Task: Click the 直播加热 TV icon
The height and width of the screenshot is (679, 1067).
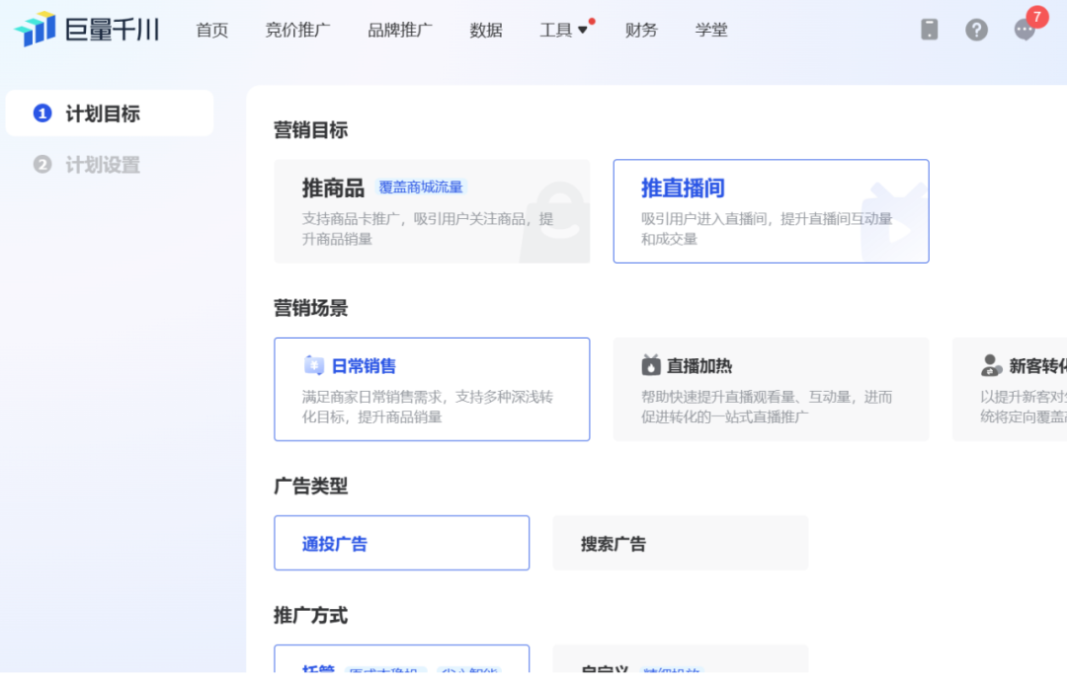Action: (651, 365)
